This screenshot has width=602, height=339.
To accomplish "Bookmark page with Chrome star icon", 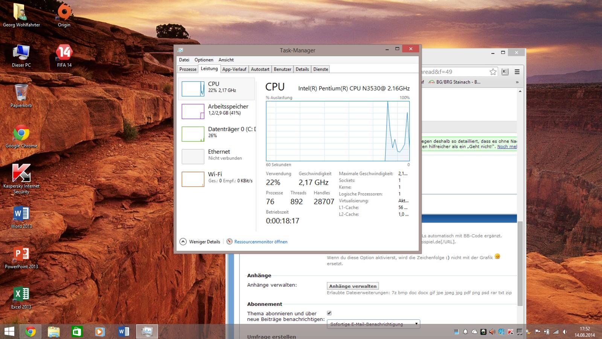I will click(x=493, y=72).
